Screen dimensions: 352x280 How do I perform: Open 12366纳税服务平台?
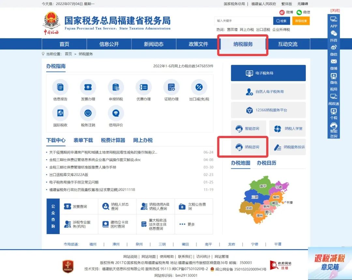tap(268, 110)
